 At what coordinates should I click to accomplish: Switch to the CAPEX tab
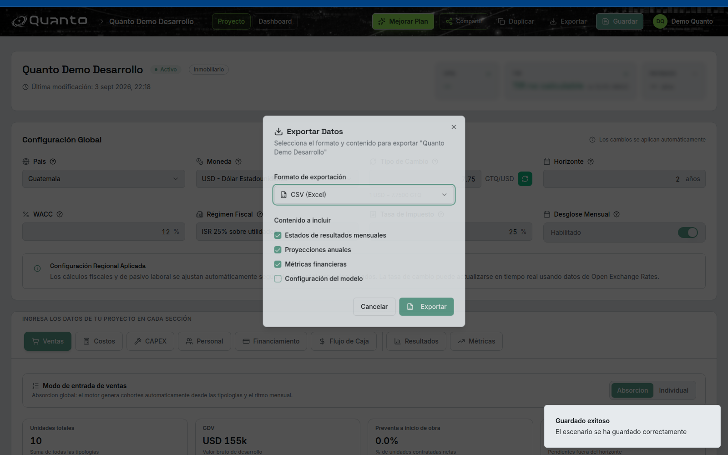pyautogui.click(x=151, y=341)
